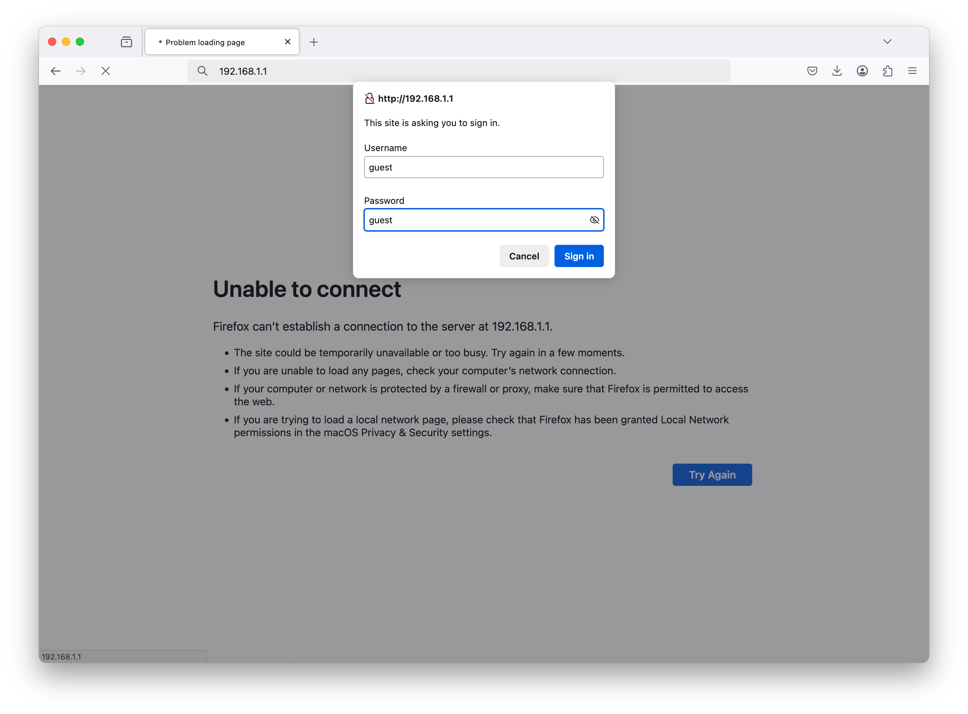Focus the Username field
968x714 pixels.
pos(484,167)
